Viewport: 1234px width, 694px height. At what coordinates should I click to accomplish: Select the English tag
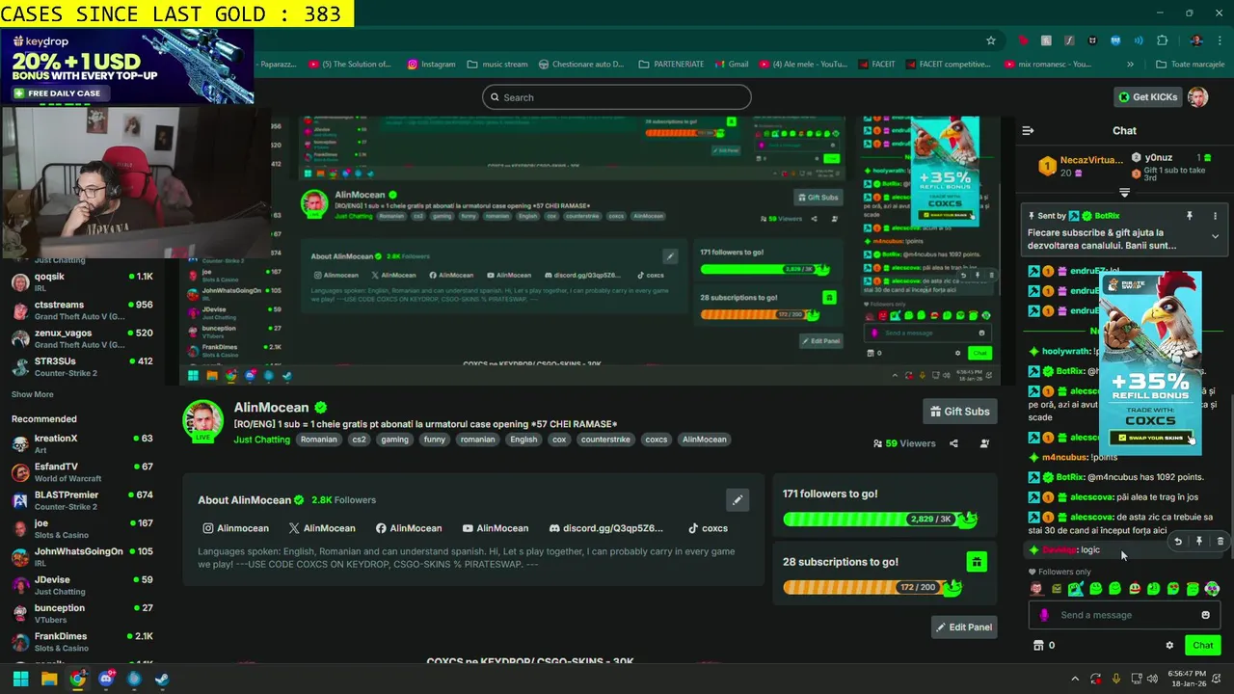pyautogui.click(x=523, y=440)
